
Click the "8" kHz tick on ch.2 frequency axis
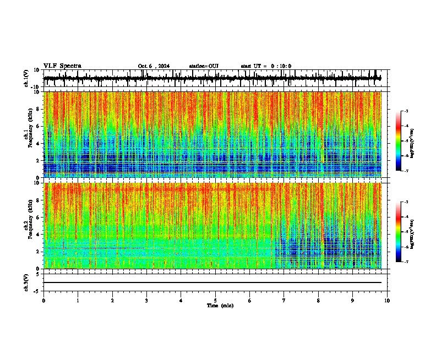click(x=38, y=200)
